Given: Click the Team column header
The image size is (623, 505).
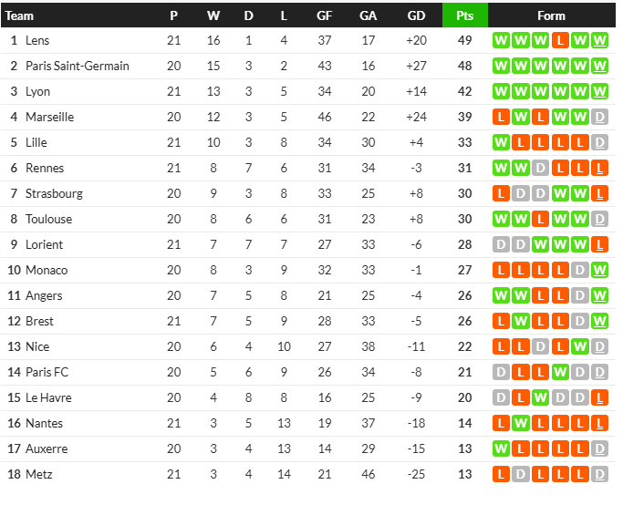Looking at the screenshot, I should (x=19, y=15).
